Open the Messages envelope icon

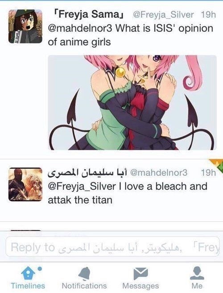(140, 273)
